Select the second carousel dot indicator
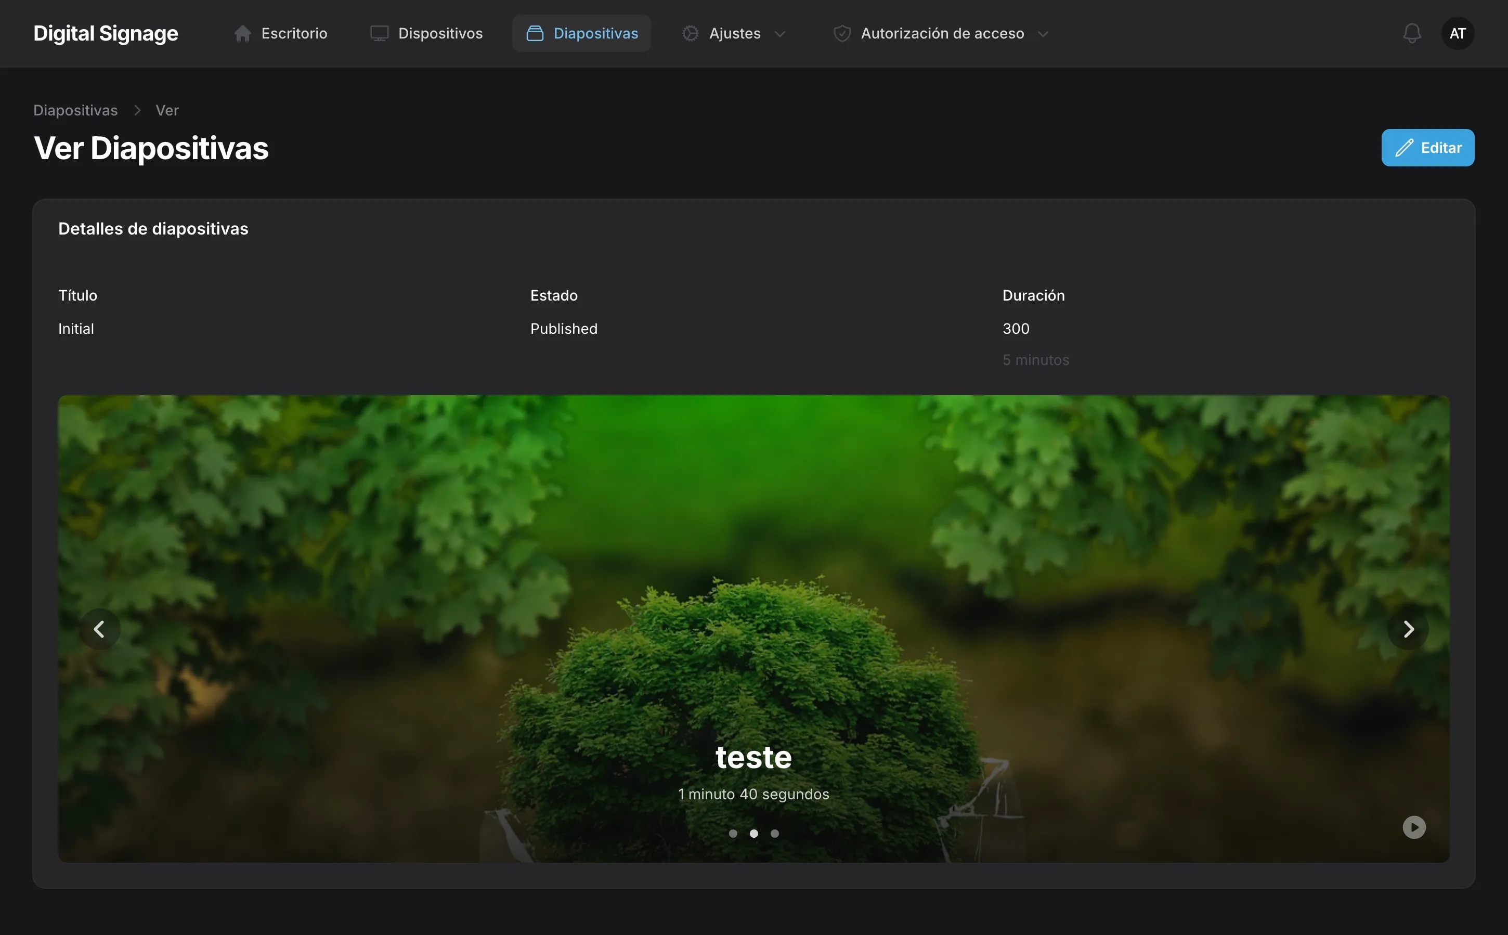The width and height of the screenshot is (1508, 935). tap(753, 833)
